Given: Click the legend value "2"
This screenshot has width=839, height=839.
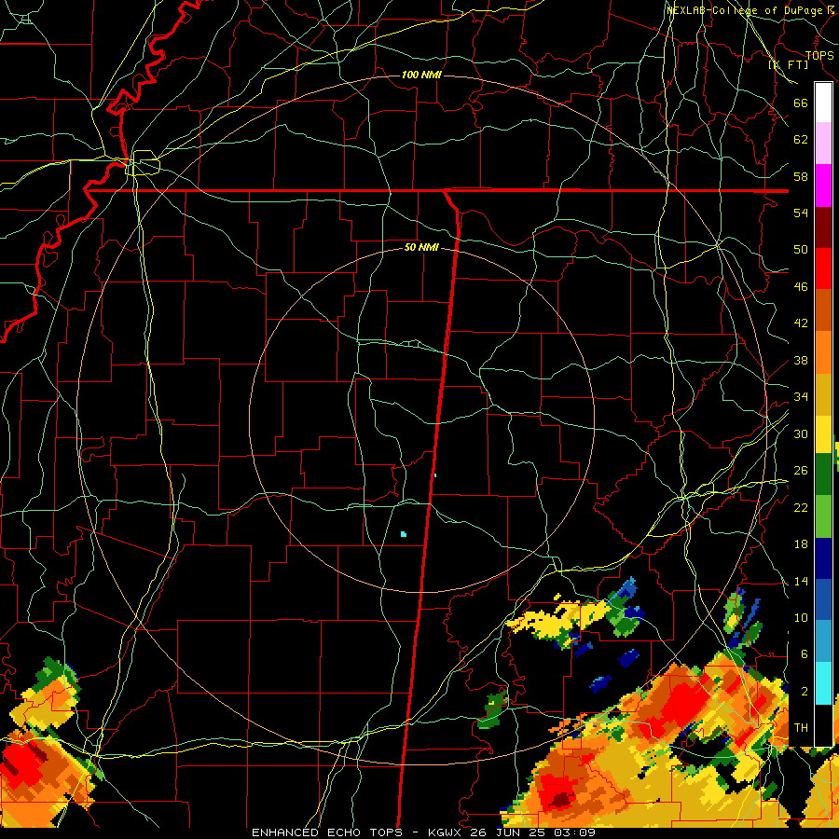Looking at the screenshot, I should 804,692.
